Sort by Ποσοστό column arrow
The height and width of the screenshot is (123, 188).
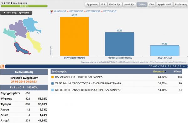[x=165, y=72]
